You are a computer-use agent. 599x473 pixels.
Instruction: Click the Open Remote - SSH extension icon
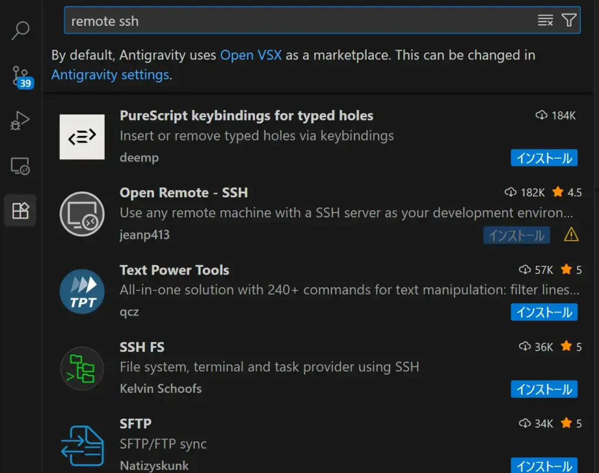[x=82, y=214]
